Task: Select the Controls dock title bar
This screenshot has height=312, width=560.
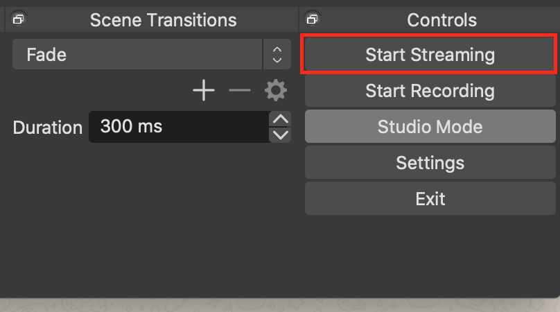Action: coord(430,19)
